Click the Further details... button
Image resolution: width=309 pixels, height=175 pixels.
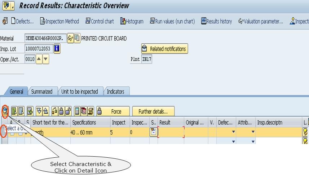153,111
